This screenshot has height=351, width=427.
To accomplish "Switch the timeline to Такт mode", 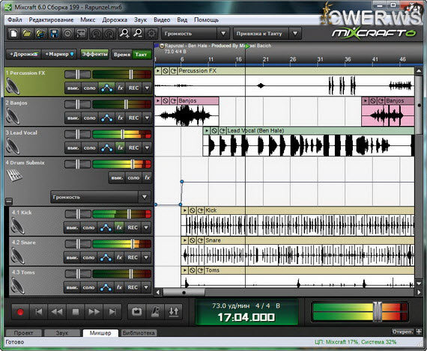I will pyautogui.click(x=142, y=54).
